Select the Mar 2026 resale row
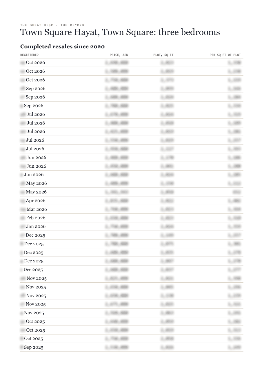The height and width of the screenshot is (373, 264). (132, 209)
